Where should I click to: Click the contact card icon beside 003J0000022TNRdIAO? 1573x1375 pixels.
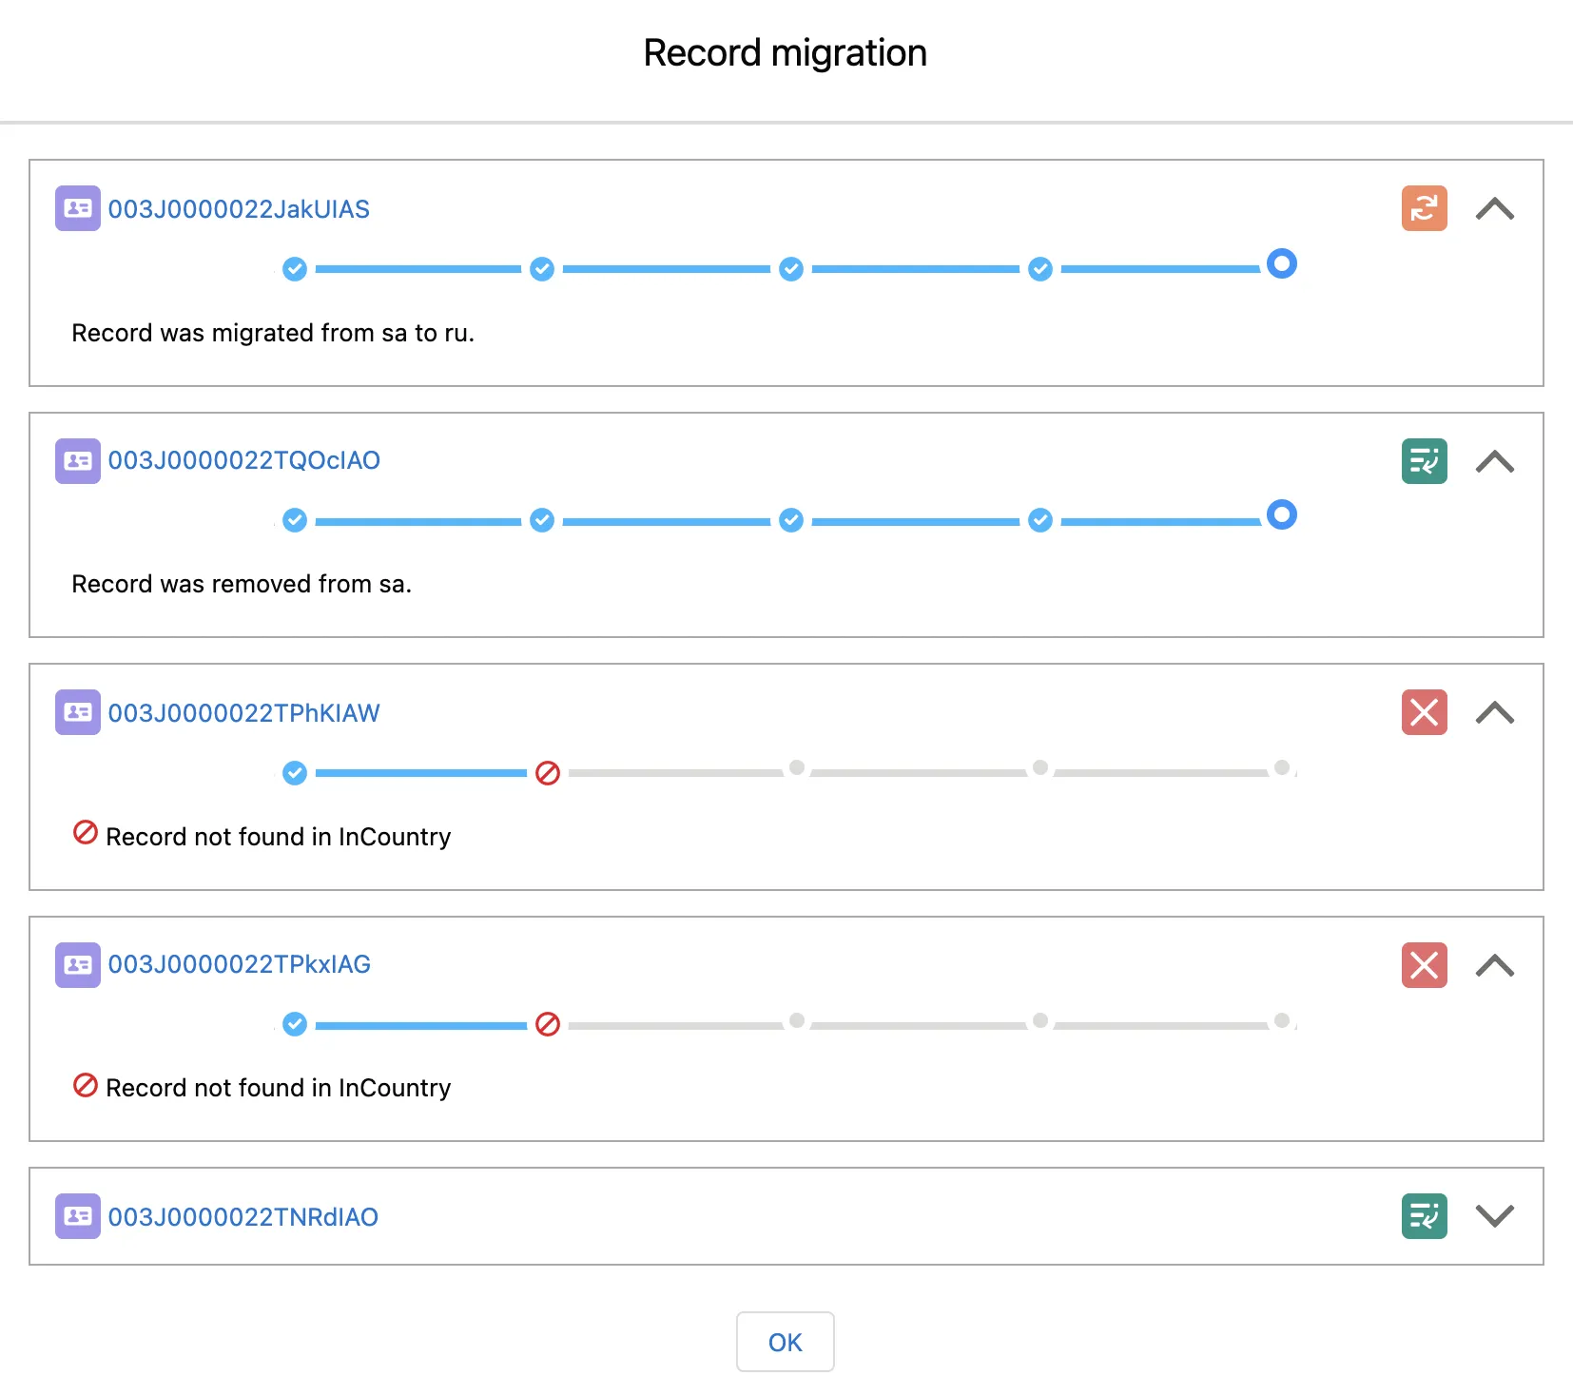pos(77,1215)
